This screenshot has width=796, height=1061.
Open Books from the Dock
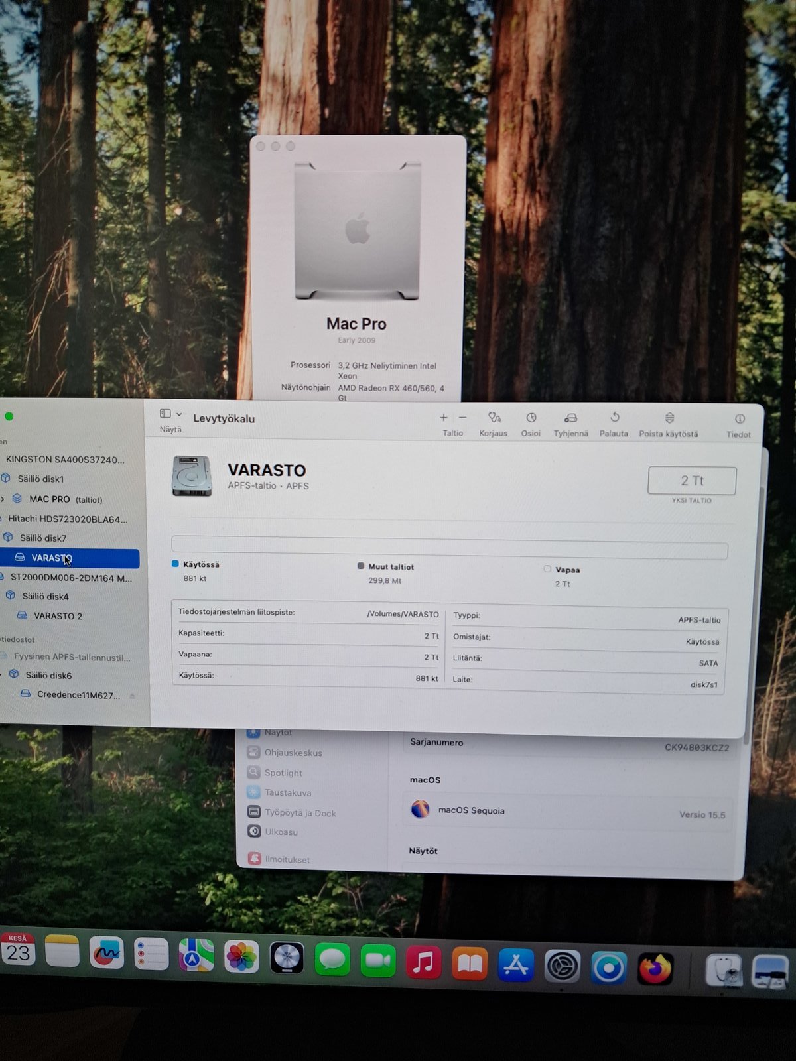pos(470,964)
